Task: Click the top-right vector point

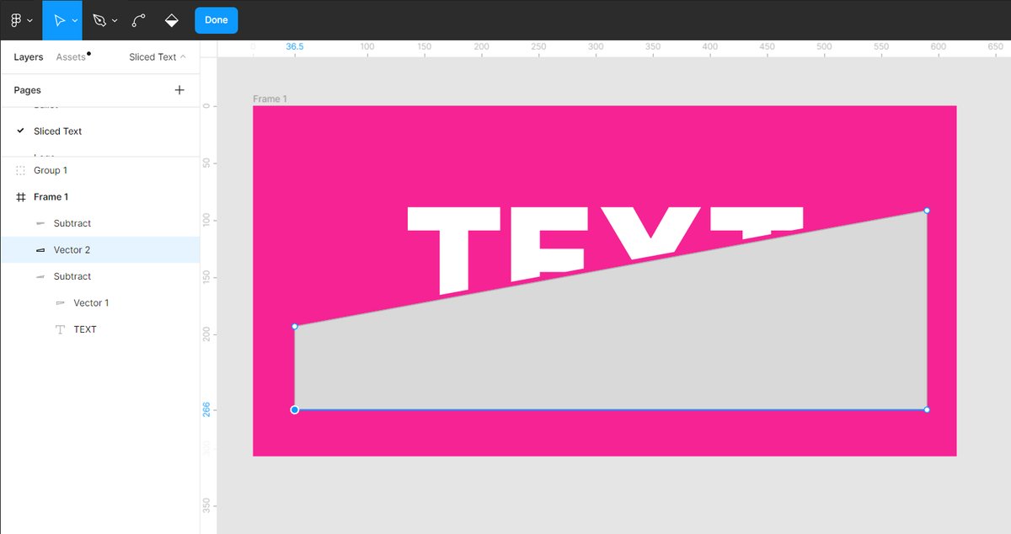Action: [927, 211]
